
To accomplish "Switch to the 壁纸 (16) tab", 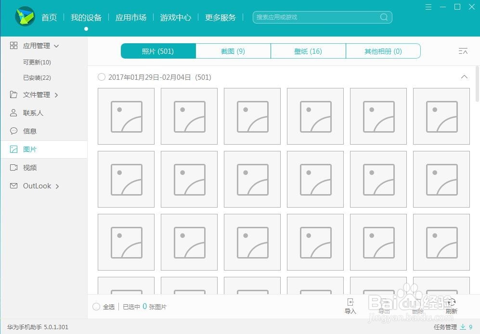I will click(308, 51).
